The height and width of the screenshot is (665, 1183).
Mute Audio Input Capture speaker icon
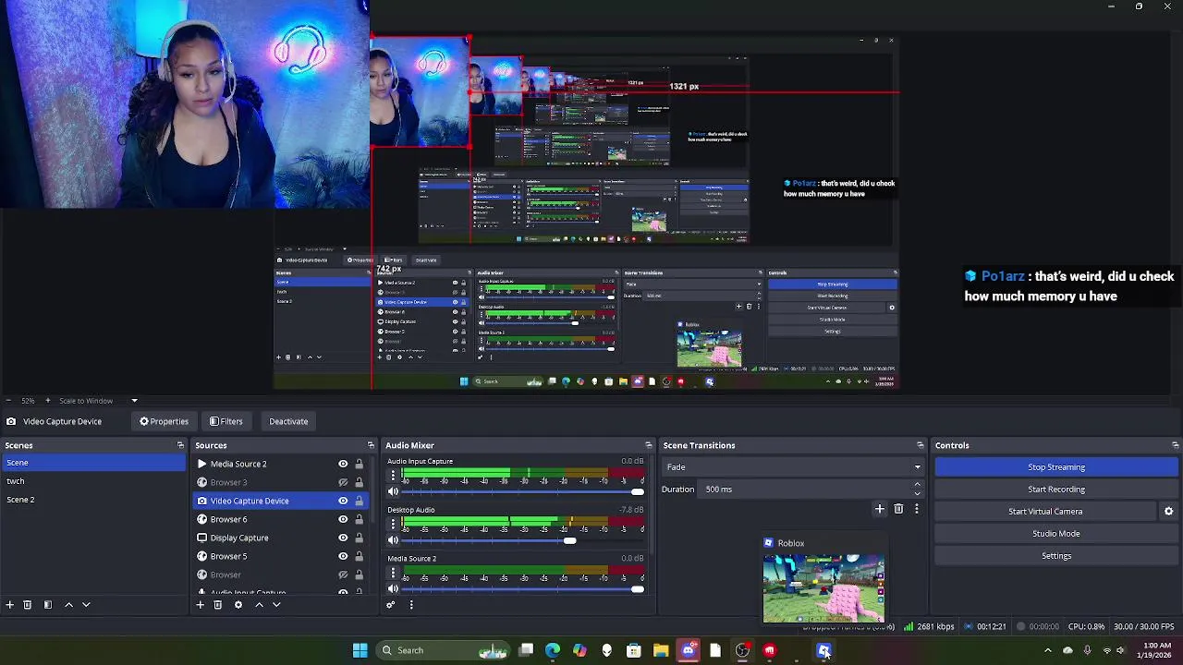(x=393, y=492)
